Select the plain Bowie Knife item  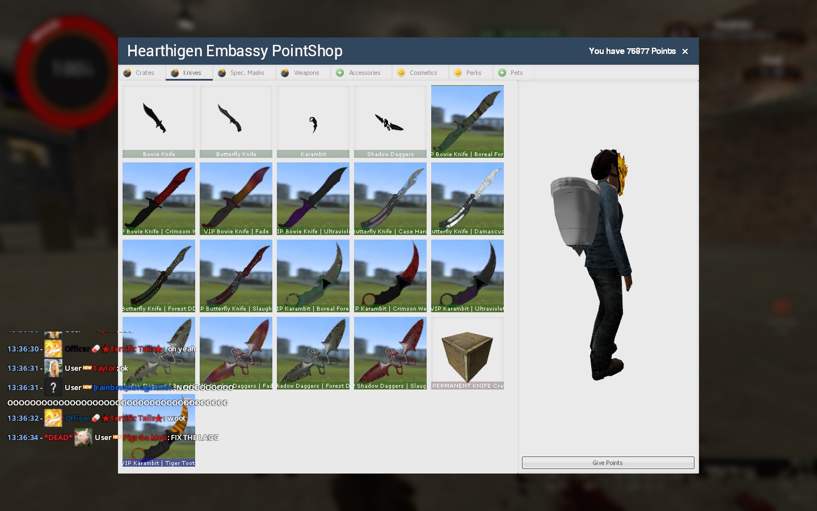pyautogui.click(x=159, y=122)
